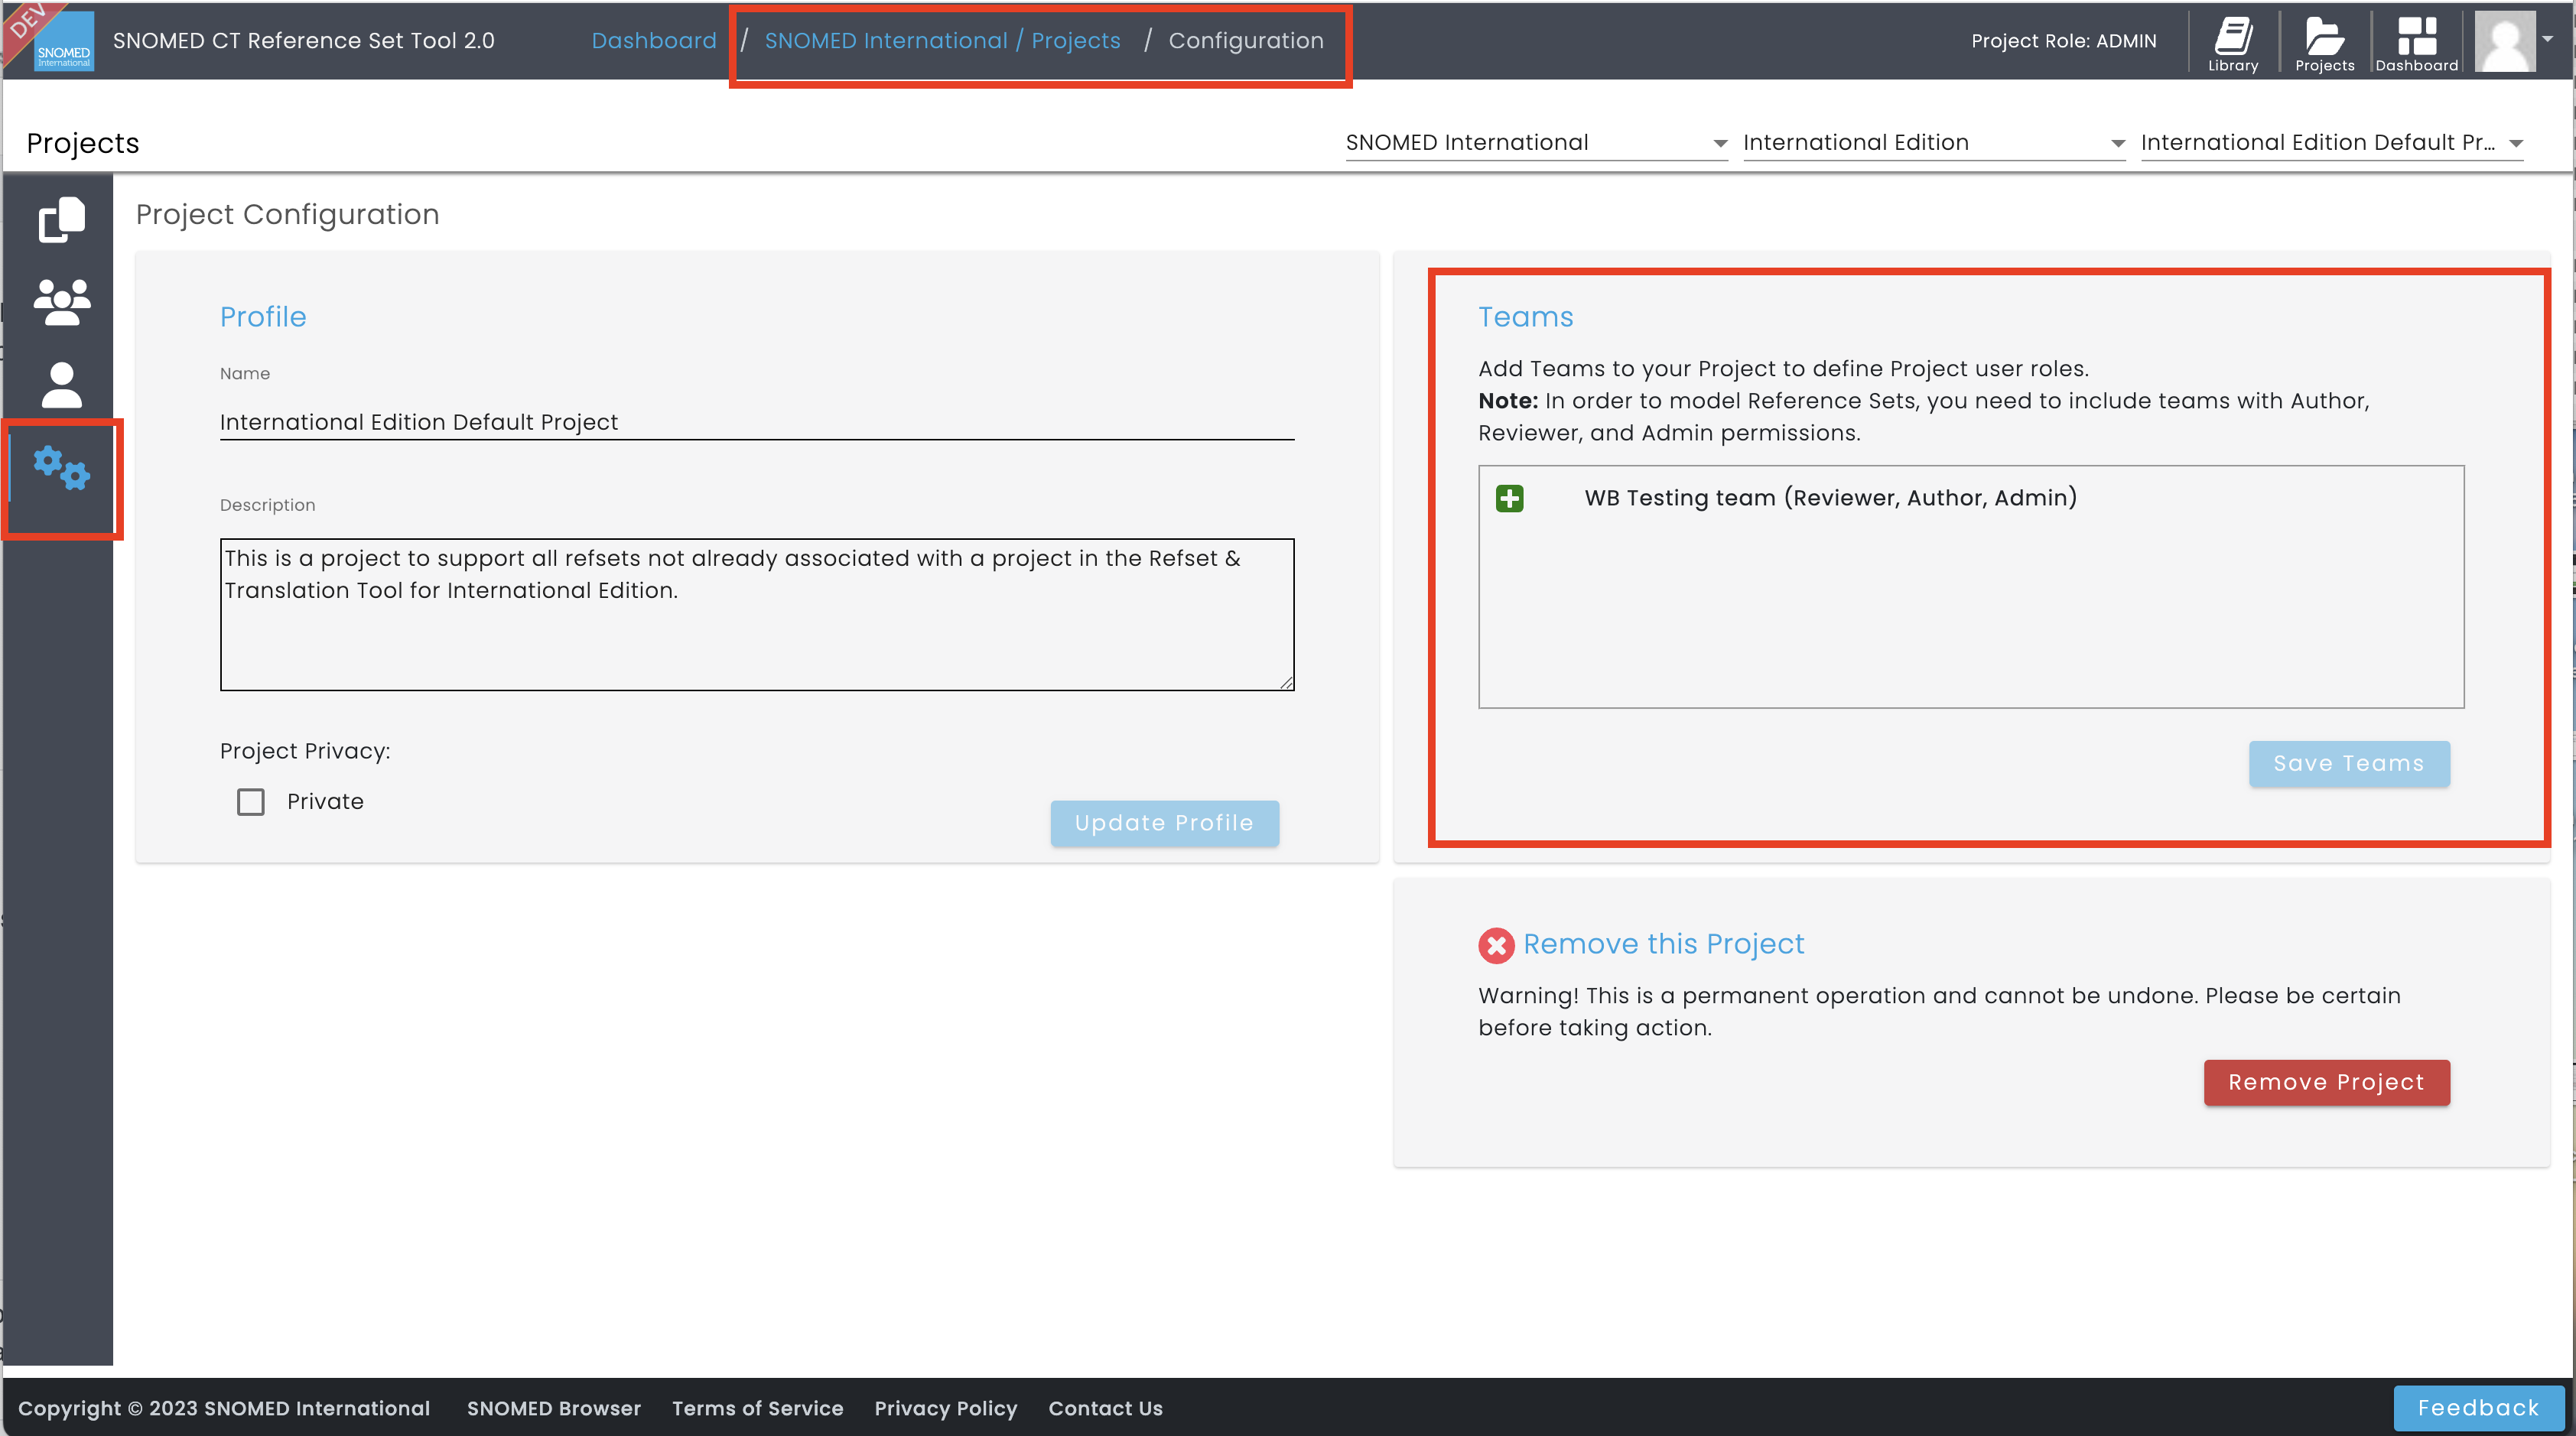
Task: Click the Update Profile button
Action: tap(1164, 823)
